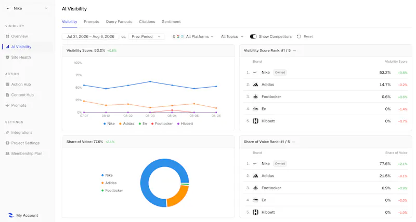Toggle En series in visibility chart legend

(142, 123)
